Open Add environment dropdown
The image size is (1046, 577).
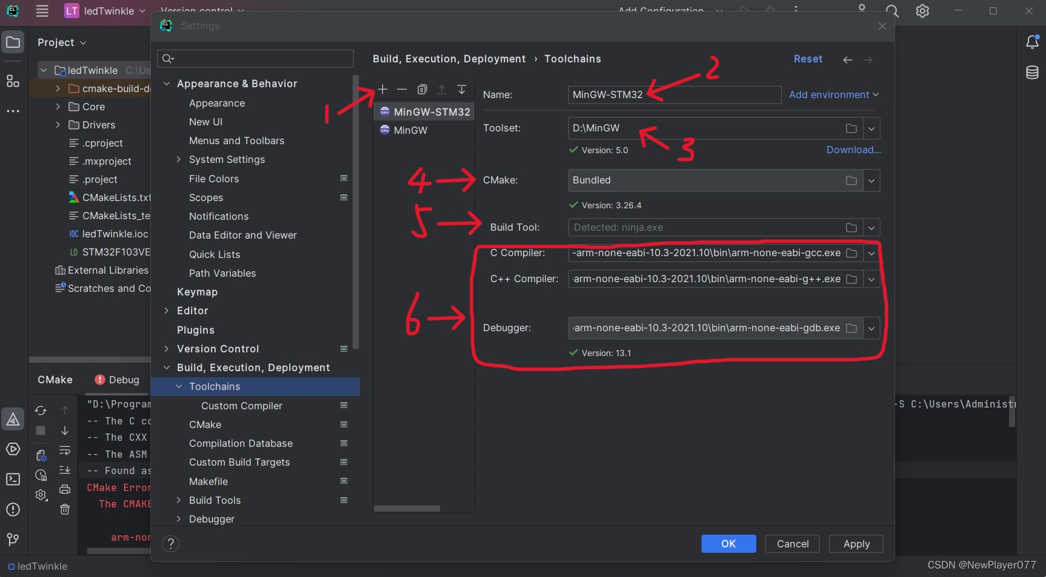(833, 94)
